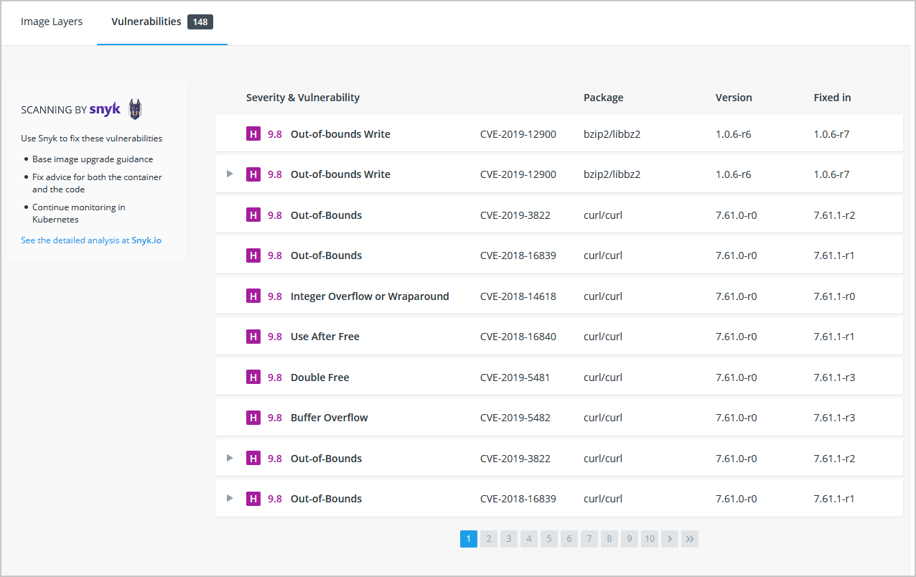This screenshot has height=577, width=916.
Task: Go to page 5 of vulnerability results
Action: point(549,538)
